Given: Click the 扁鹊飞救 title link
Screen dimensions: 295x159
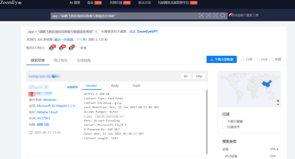Looking at the screenshot, I should (x=43, y=124).
